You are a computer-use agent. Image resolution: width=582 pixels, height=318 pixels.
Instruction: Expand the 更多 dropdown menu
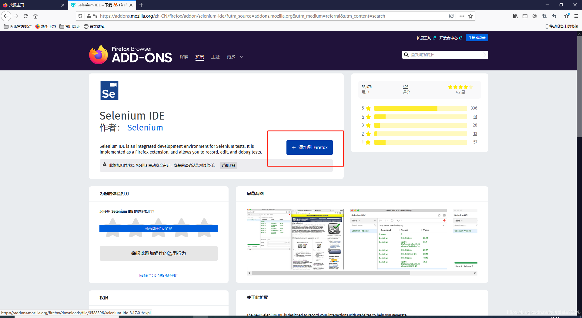pos(235,57)
